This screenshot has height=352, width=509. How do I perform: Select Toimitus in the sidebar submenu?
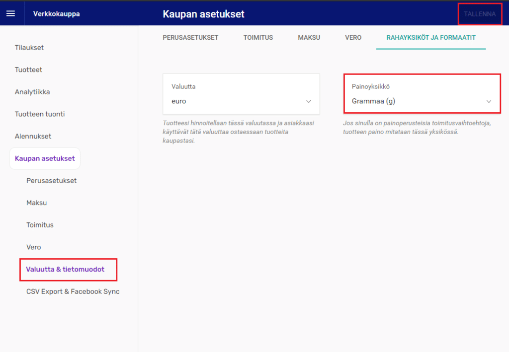40,225
